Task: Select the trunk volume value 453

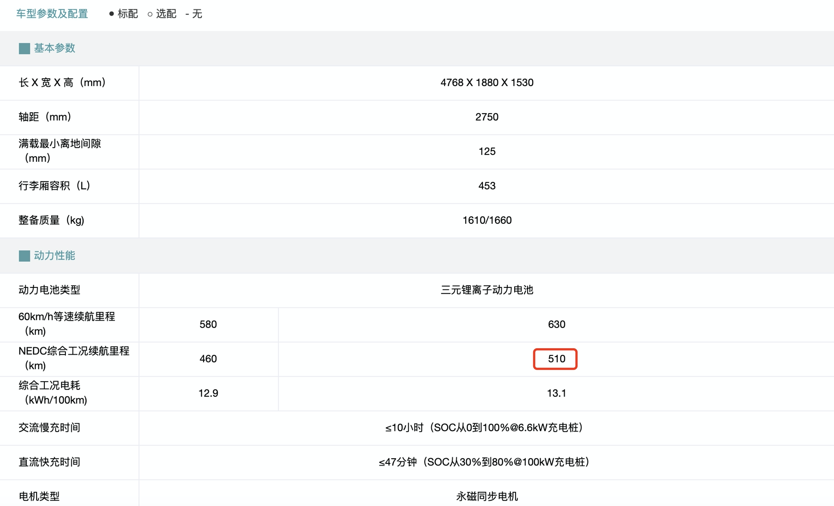Action: (487, 186)
